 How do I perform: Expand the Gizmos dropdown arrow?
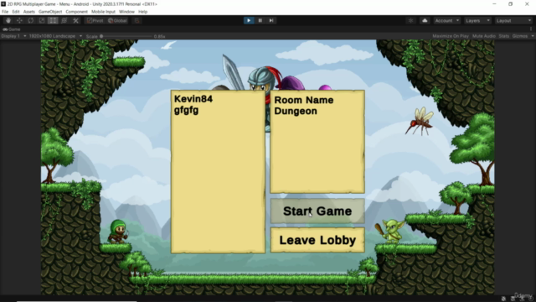(533, 36)
